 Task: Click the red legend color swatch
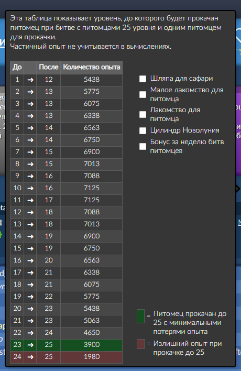(x=141, y=344)
